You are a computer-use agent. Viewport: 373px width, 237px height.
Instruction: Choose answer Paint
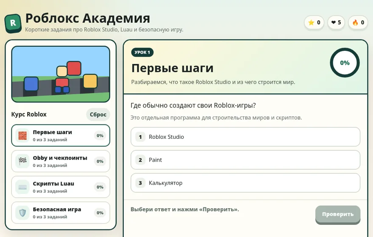[245, 160]
